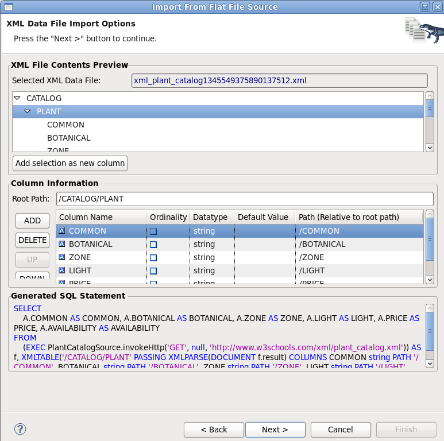Toggle ordinality checkbox for LIGHT column
The image size is (444, 441).
(x=153, y=271)
